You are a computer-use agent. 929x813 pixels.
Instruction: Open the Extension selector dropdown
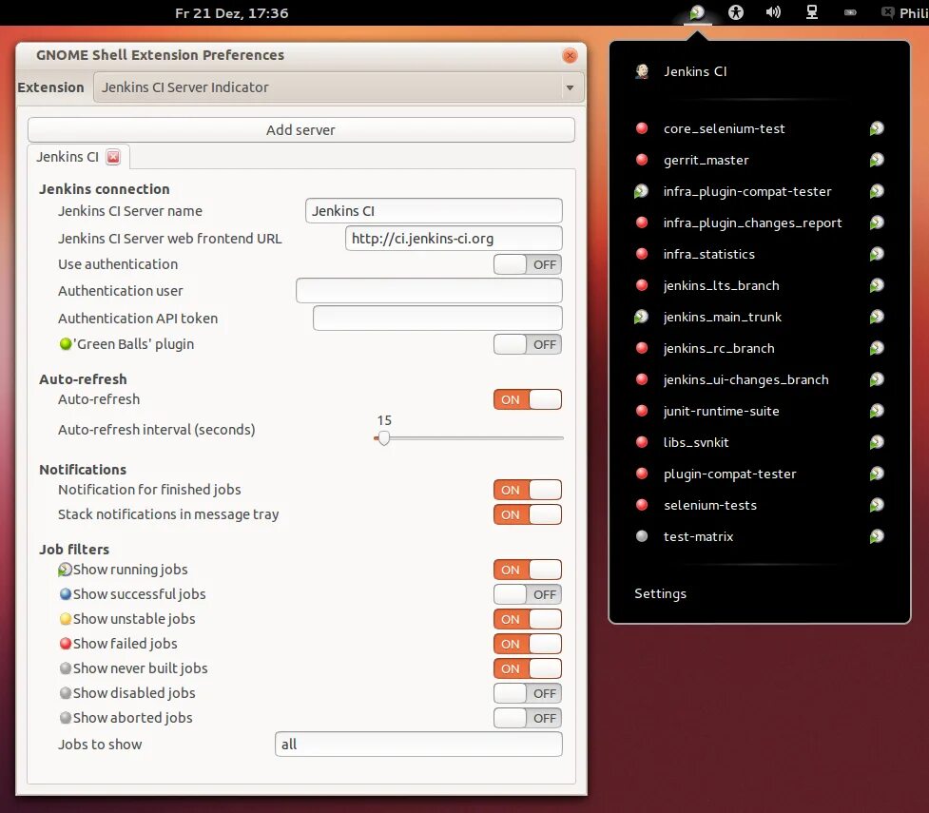coord(339,87)
